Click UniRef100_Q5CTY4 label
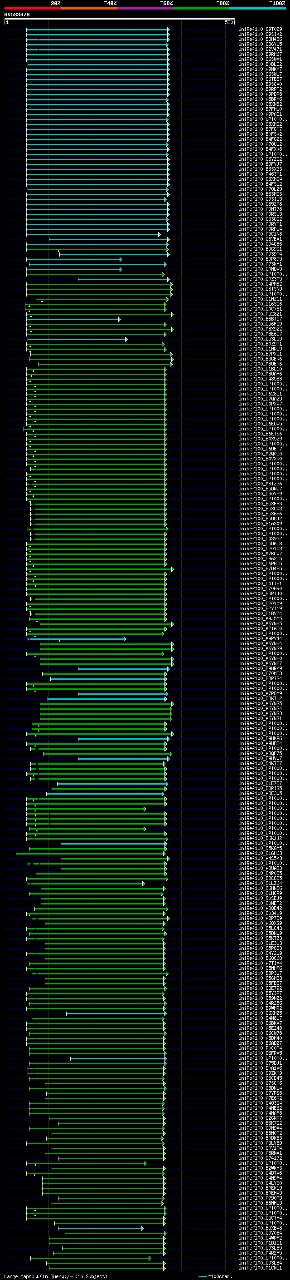 (x=260, y=1218)
